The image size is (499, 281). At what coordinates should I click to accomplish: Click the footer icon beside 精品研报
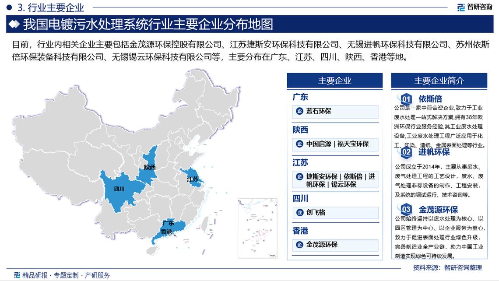(17, 275)
